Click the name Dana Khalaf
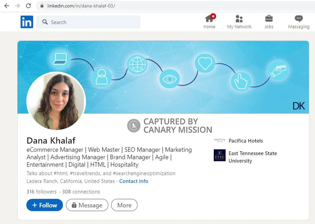The width and height of the screenshot is (315, 224). coord(51,140)
